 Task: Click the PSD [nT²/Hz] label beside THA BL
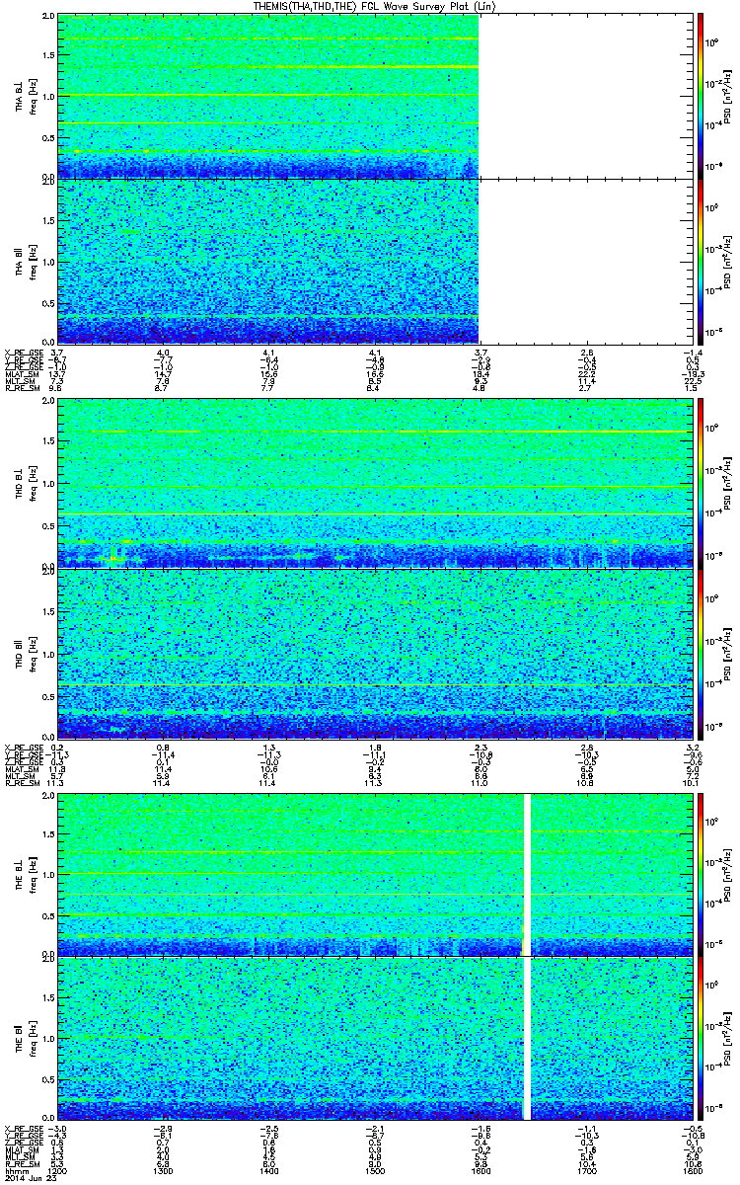728,97
